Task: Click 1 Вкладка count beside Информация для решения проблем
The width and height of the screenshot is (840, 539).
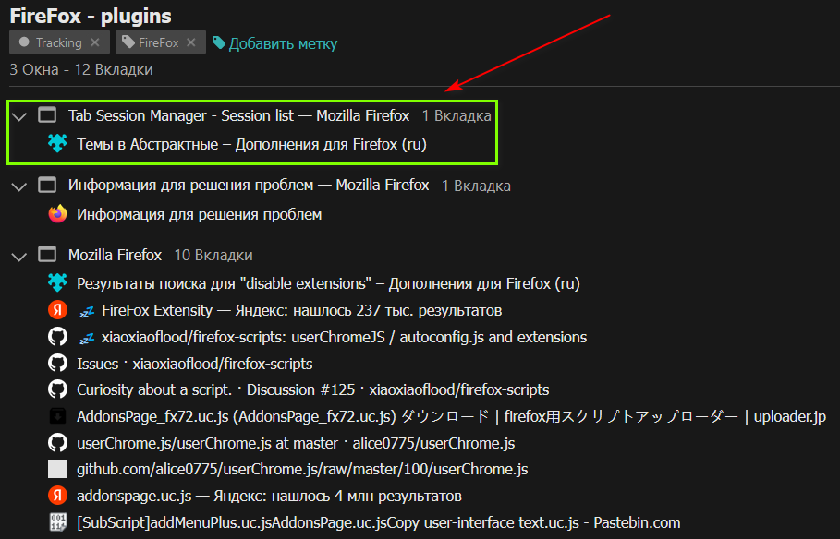Action: click(476, 186)
